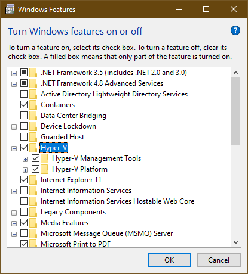Click the Windows Features title bar icon
The width and height of the screenshot is (248, 274).
click(10, 10)
